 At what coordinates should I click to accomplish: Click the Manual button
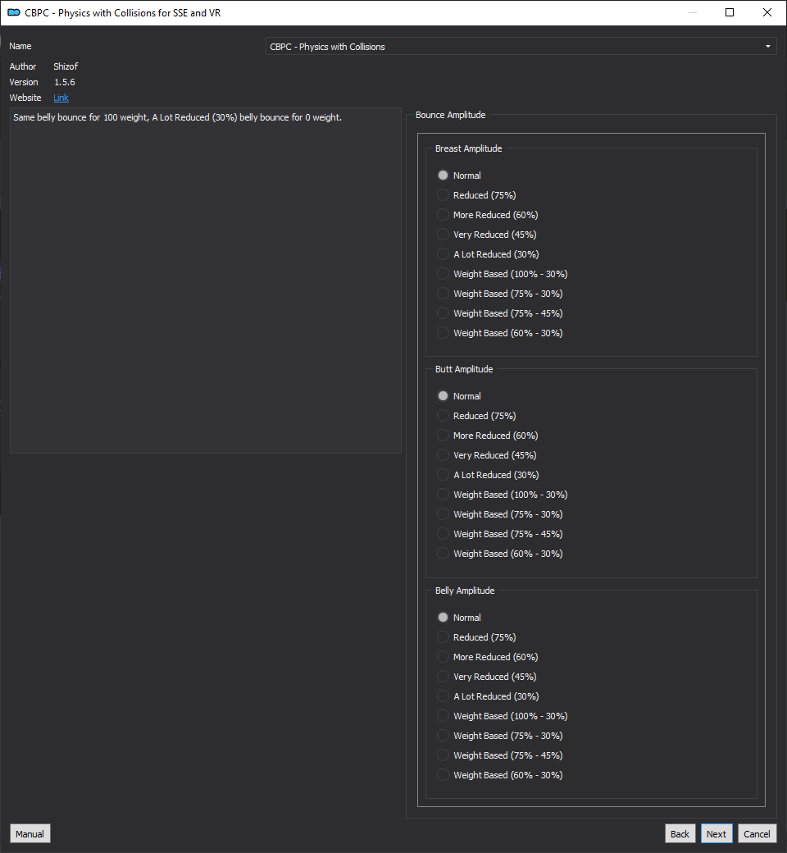(x=30, y=834)
